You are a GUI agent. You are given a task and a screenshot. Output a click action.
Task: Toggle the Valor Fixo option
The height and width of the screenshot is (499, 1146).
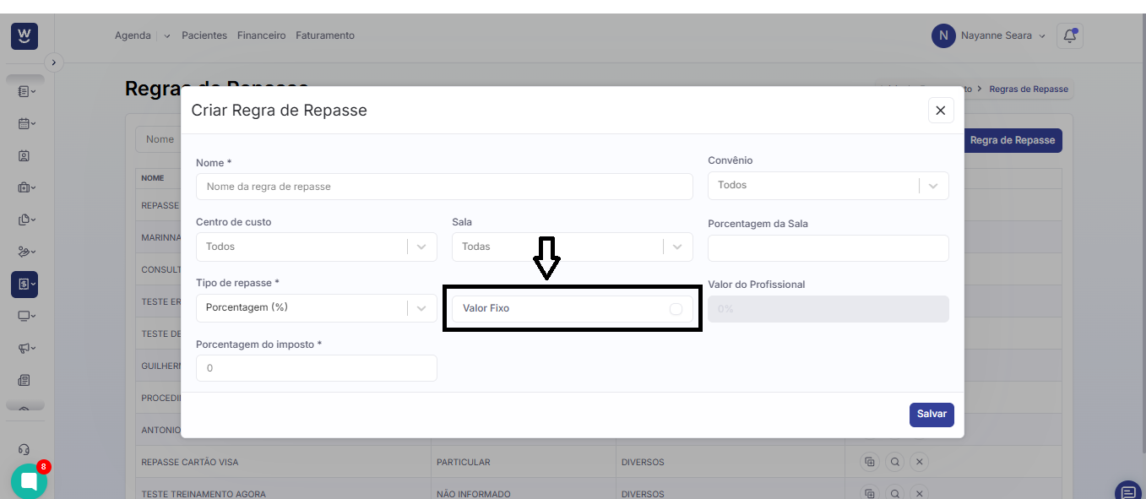pyautogui.click(x=676, y=309)
